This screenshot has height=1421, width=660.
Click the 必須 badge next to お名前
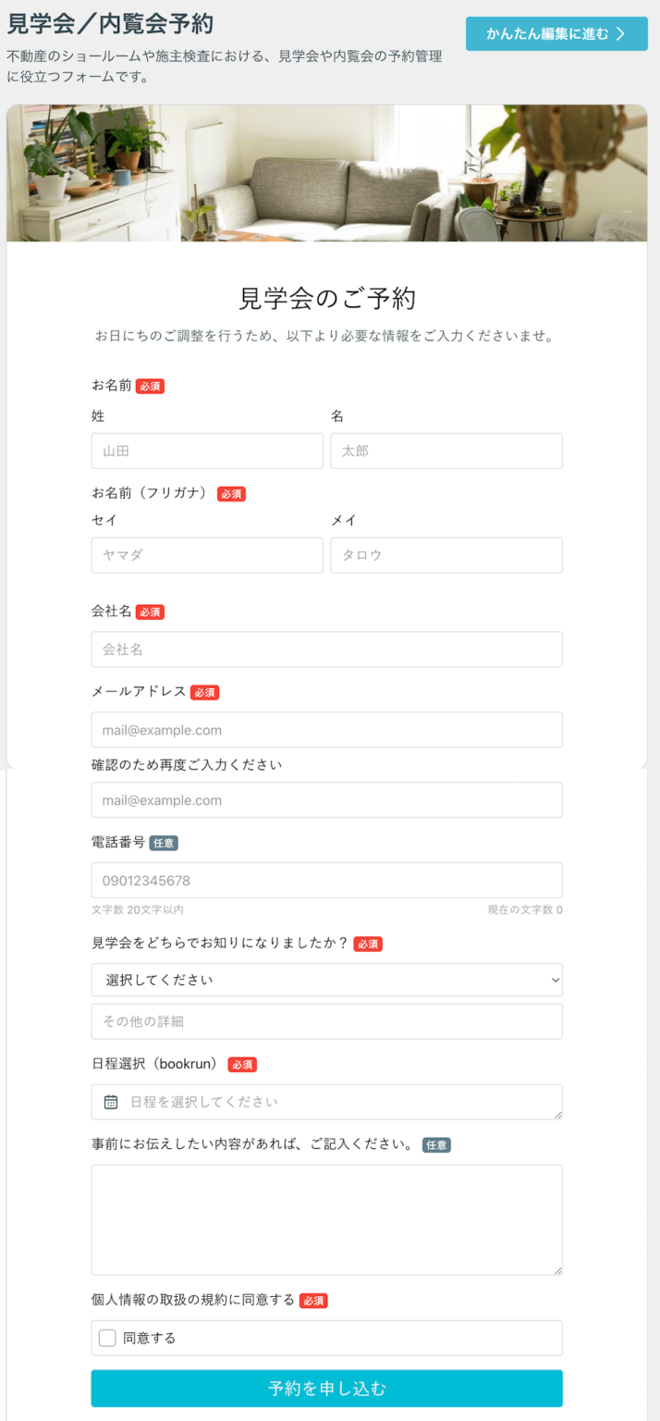click(x=151, y=386)
